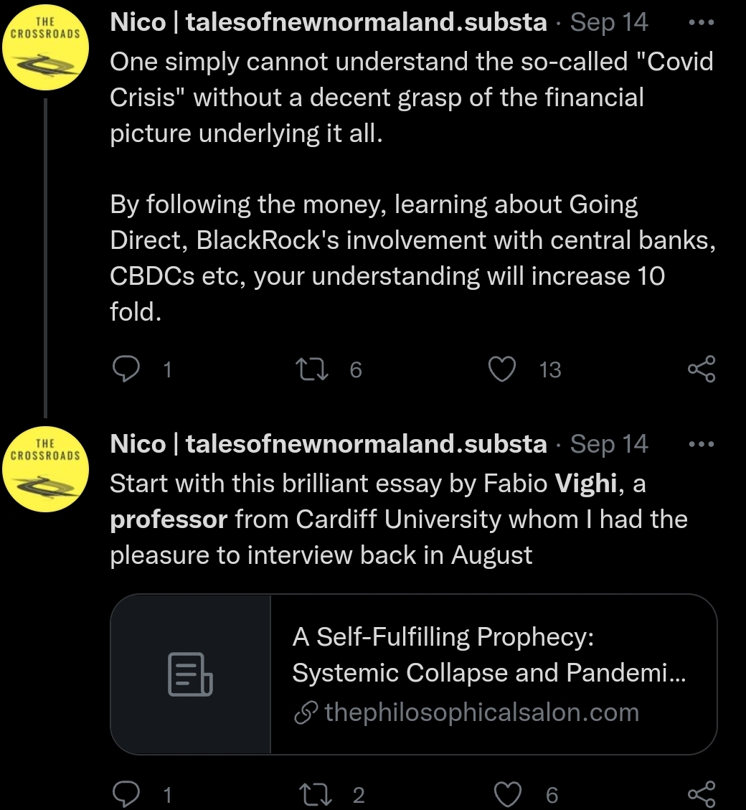Open the Sep 14 timestamp of first tweet
Viewport: 746px width, 810px height.
coord(609,23)
